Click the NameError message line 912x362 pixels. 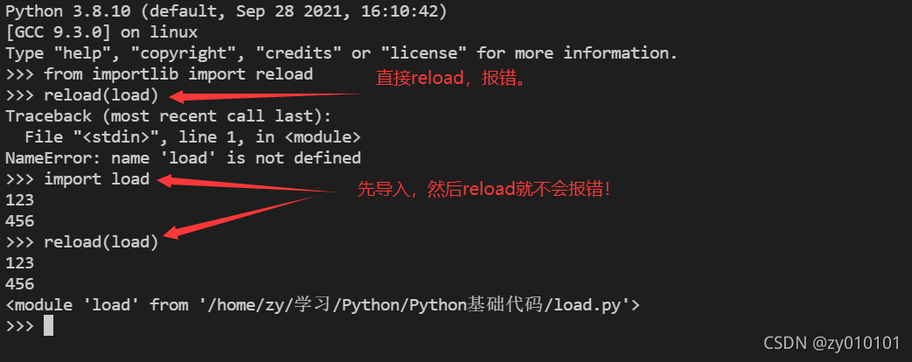pos(183,158)
